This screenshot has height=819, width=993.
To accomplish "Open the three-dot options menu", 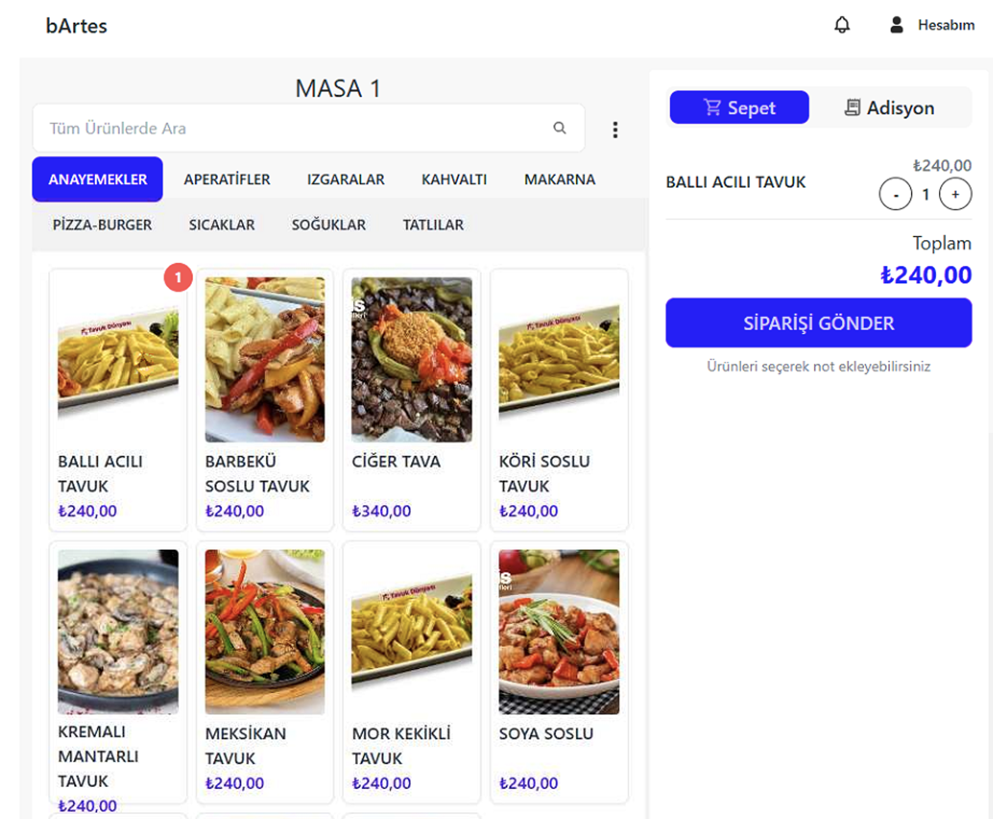I will pos(615,129).
